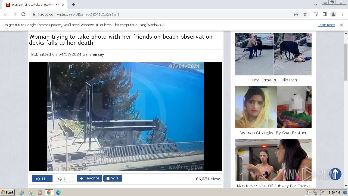Viewport: 348px width, 196px height.
Task: Dismiss the Chrome update notice
Action: 341,25
